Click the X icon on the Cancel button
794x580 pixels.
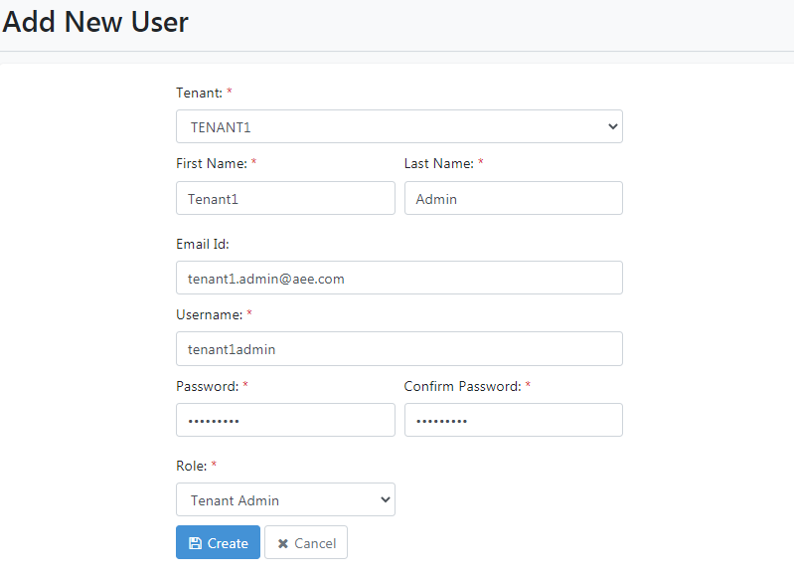tap(283, 543)
